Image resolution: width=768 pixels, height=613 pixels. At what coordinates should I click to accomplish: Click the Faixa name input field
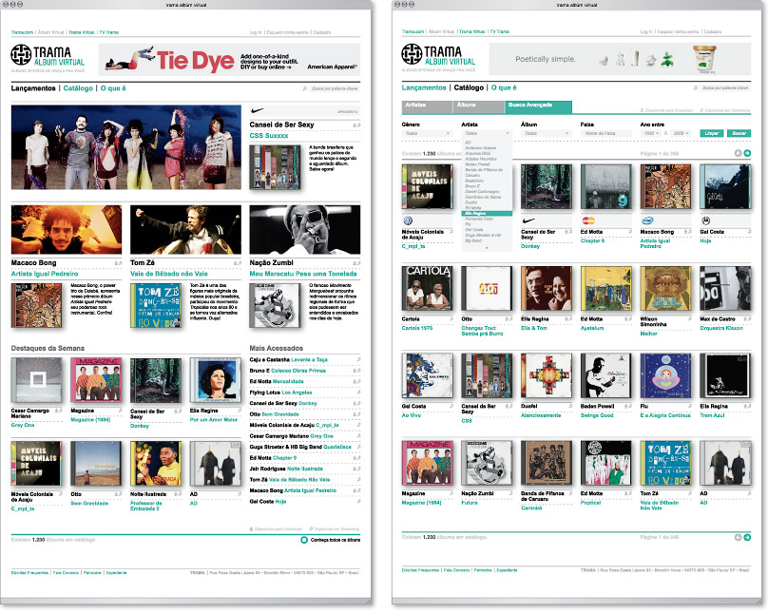[605, 134]
